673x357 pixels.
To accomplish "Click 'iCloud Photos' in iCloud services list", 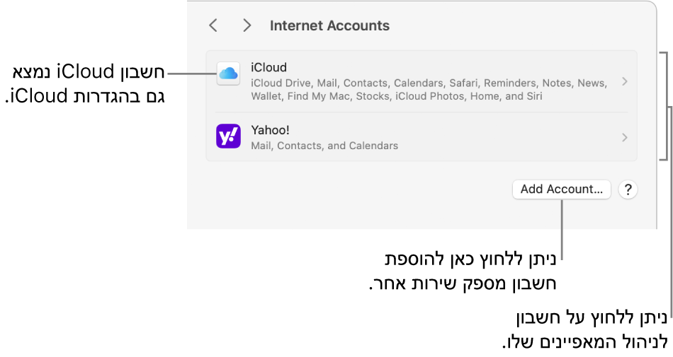I will coord(424,95).
